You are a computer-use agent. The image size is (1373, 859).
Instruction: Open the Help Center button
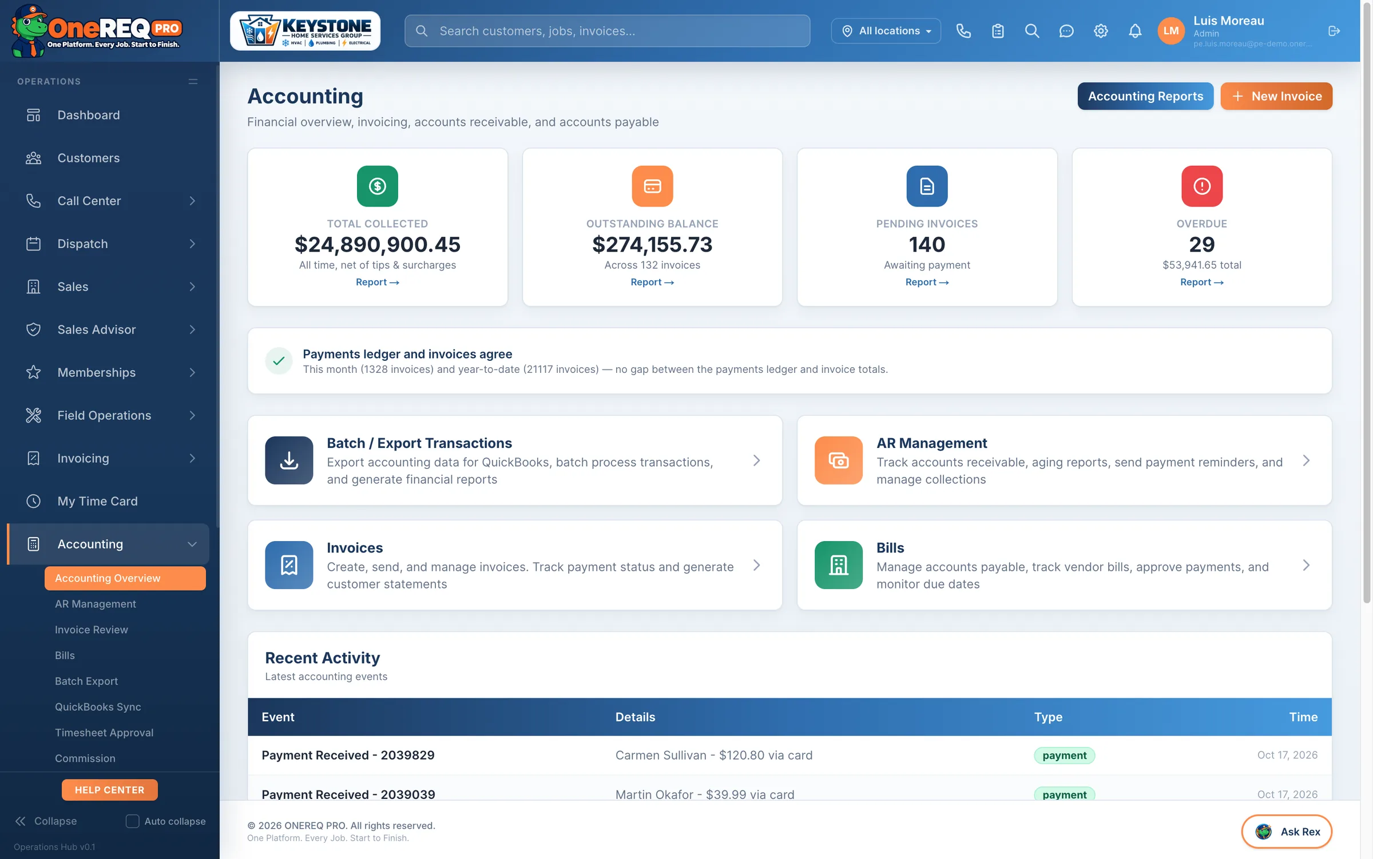(110, 790)
